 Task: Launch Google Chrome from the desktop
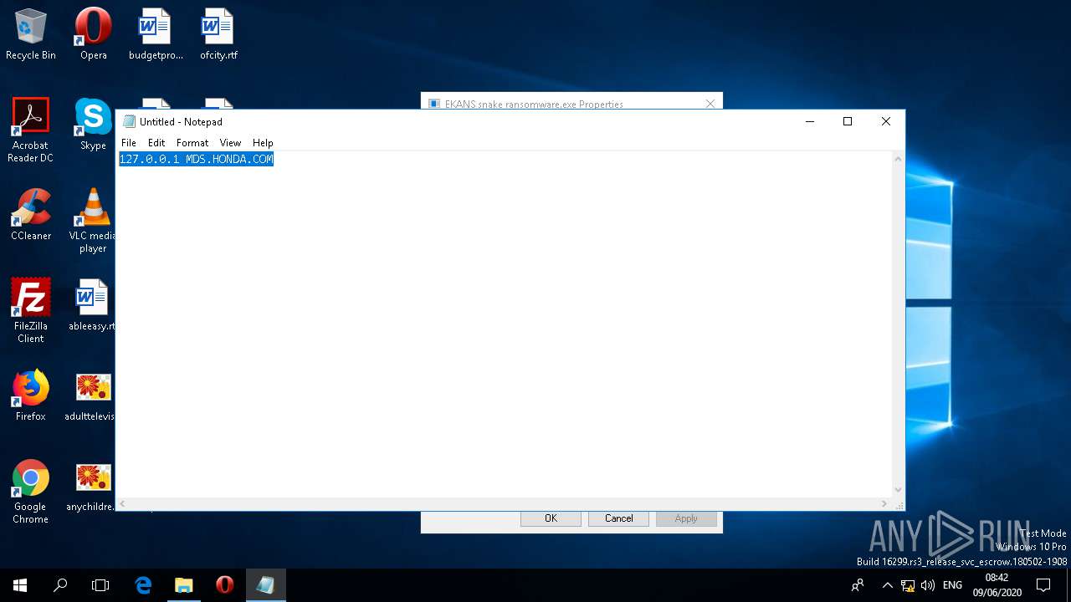click(x=31, y=491)
